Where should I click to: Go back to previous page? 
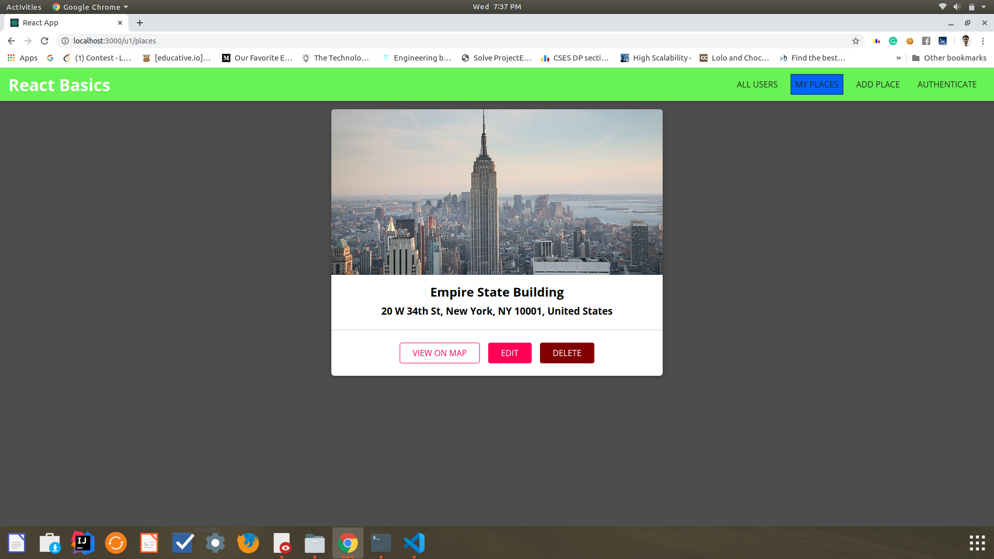[x=11, y=41]
